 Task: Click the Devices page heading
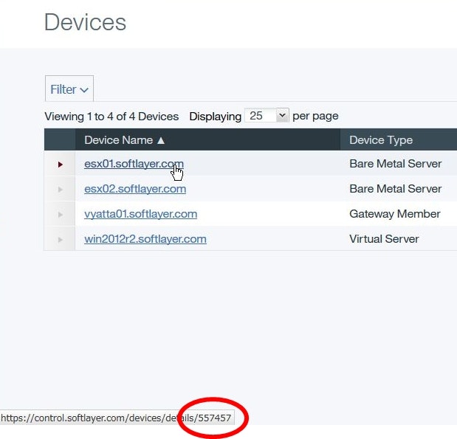tap(85, 22)
